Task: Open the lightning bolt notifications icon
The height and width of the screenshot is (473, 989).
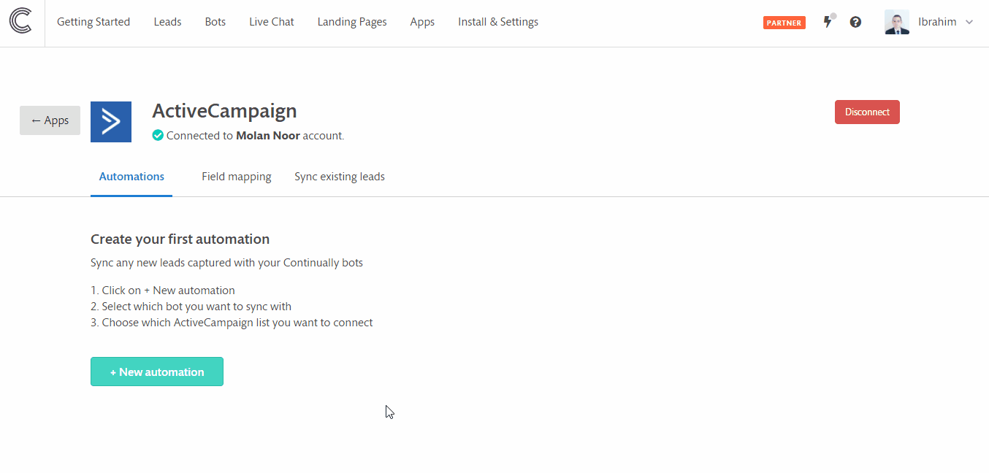Action: pyautogui.click(x=828, y=22)
